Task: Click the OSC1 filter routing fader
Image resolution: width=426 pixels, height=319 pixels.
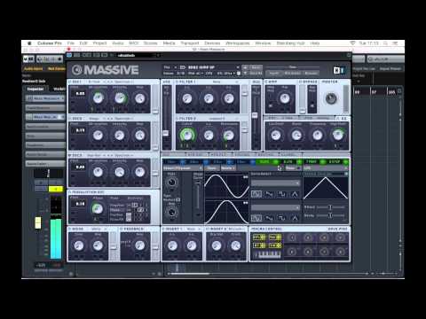Action: pyautogui.click(x=155, y=111)
